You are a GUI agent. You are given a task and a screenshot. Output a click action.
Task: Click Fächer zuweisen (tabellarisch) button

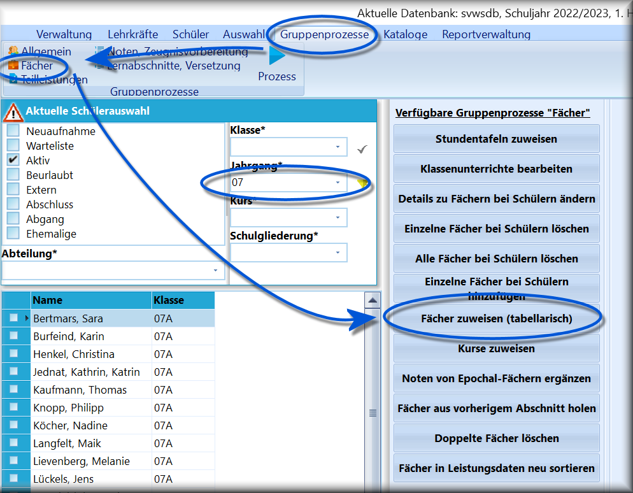pyautogui.click(x=497, y=318)
